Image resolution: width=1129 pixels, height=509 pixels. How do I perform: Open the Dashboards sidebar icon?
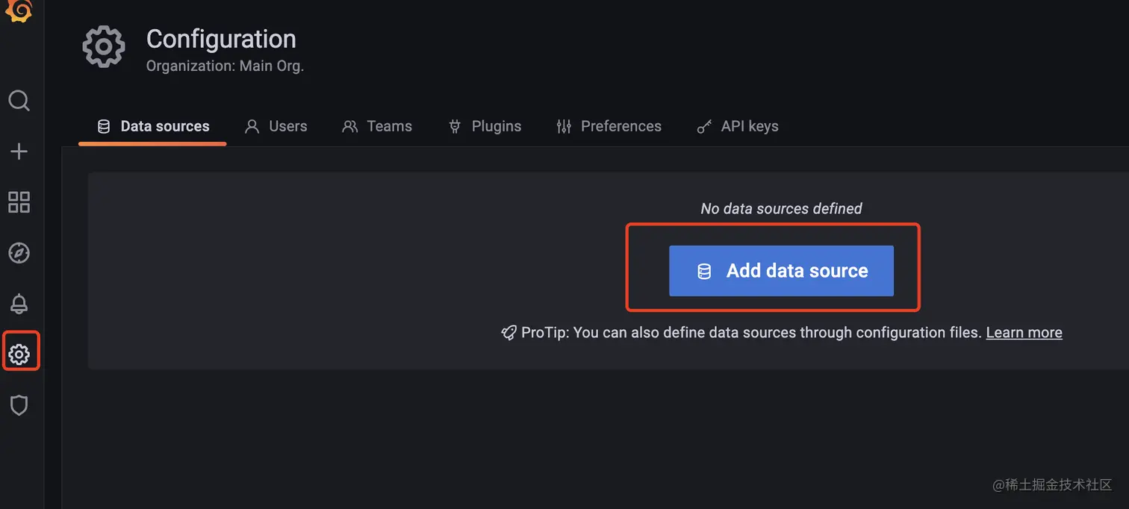click(x=19, y=202)
